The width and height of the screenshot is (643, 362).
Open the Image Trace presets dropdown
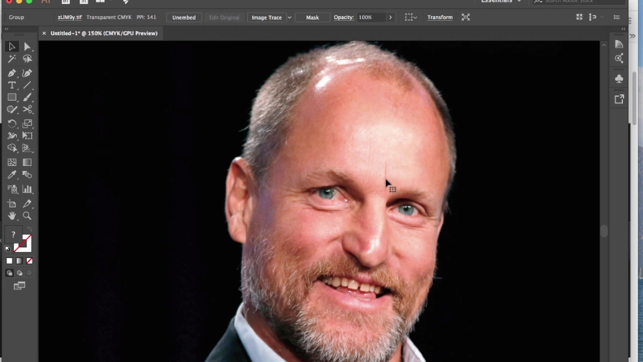pos(289,17)
